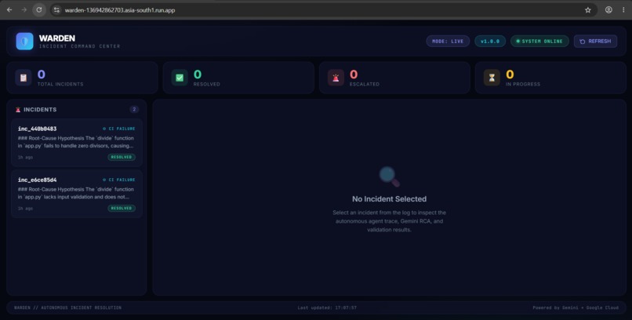Click the IN PROGRESS stat label
This screenshot has width=632, height=320.
point(523,84)
